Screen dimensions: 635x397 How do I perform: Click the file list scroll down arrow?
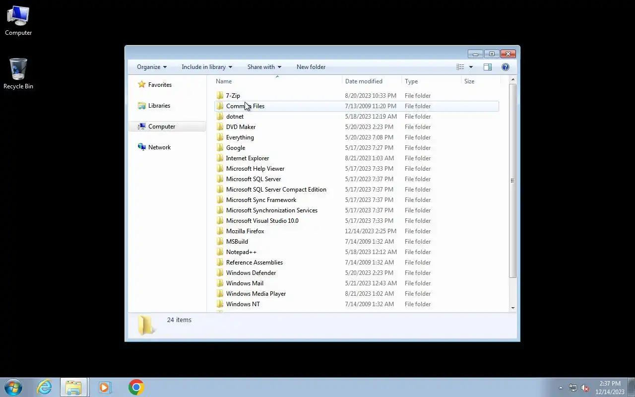(513, 308)
